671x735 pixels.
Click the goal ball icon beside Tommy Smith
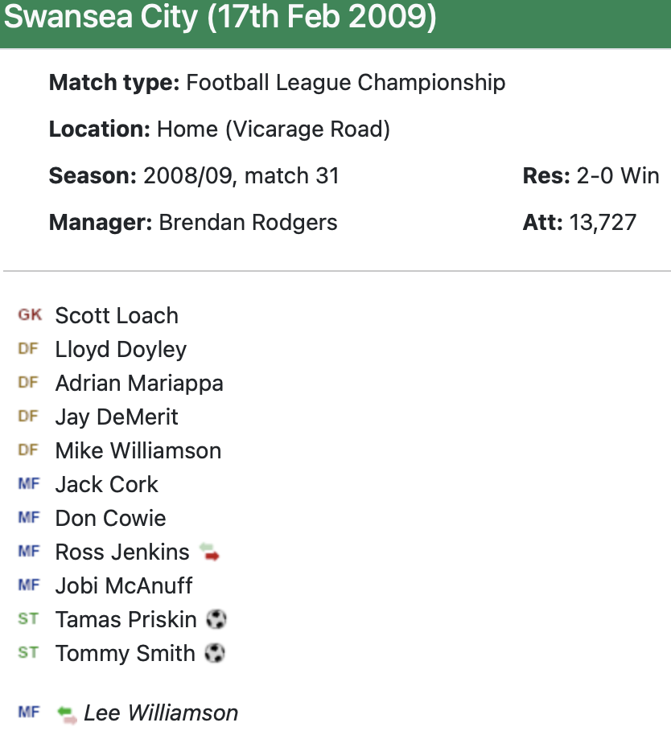(215, 653)
